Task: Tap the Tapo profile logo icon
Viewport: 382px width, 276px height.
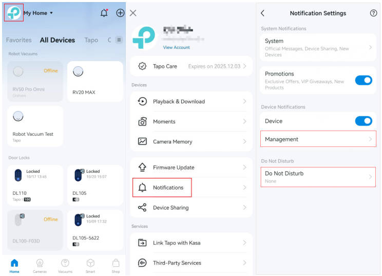Action: (x=13, y=13)
